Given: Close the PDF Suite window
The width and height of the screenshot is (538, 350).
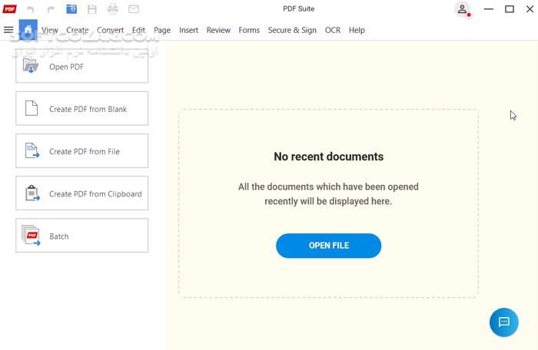Looking at the screenshot, I should (x=530, y=9).
